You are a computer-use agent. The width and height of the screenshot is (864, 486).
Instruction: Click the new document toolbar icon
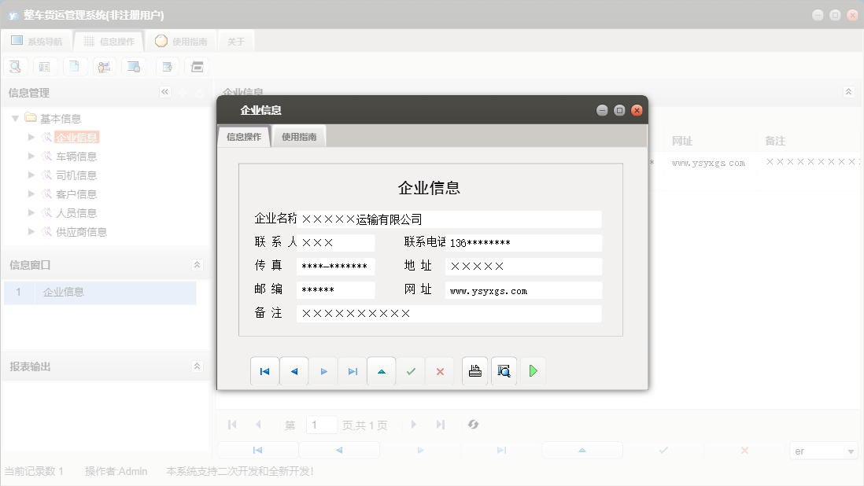75,66
